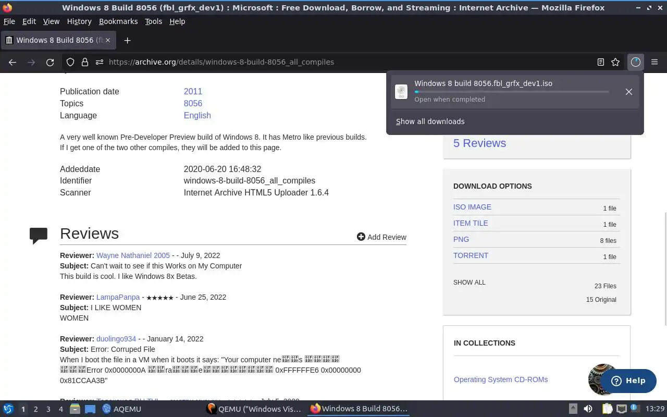The width and height of the screenshot is (667, 417).
Task: Open the Firefox hamburger application menu
Action: point(654,62)
